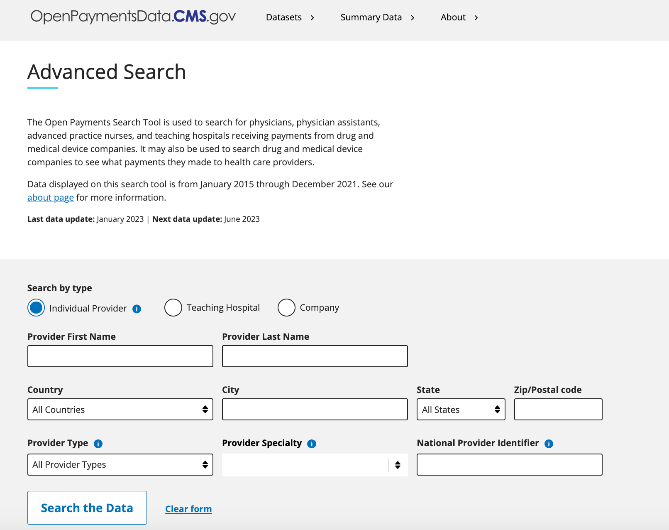Viewport: 669px width, 530px height.
Task: Open the About navigation menu
Action: pos(459,17)
